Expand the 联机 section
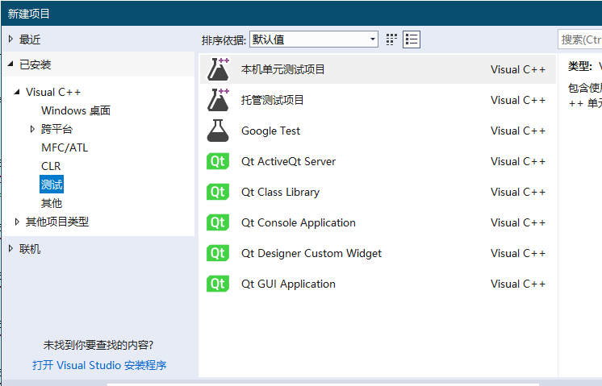This screenshot has width=602, height=386. point(10,249)
